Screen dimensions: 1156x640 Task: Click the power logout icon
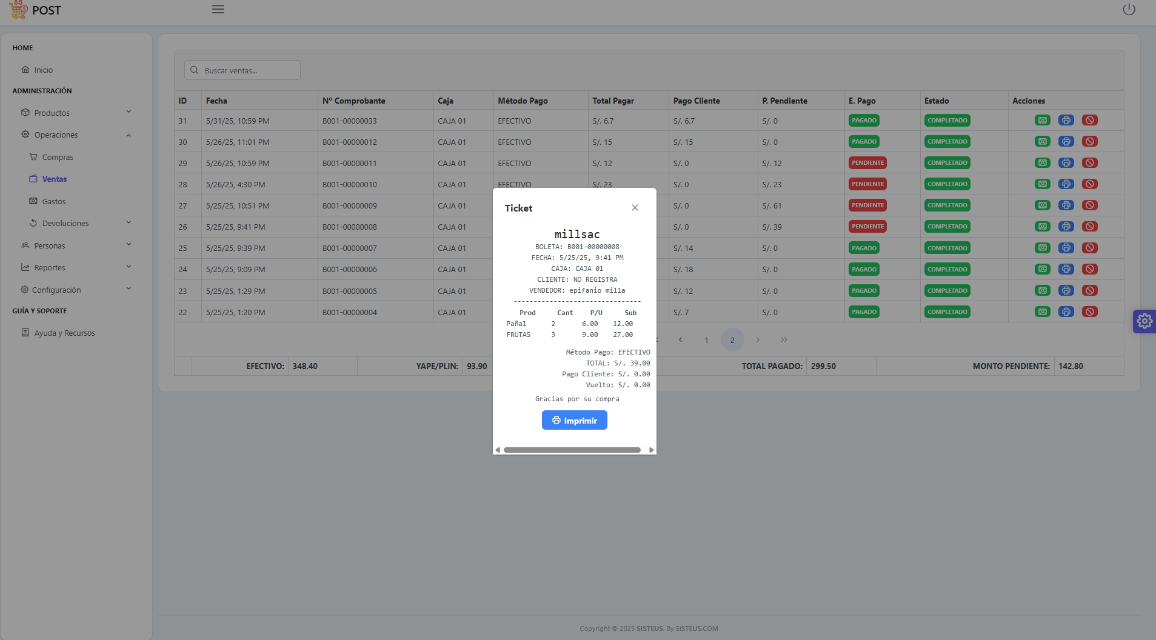pos(1129,10)
